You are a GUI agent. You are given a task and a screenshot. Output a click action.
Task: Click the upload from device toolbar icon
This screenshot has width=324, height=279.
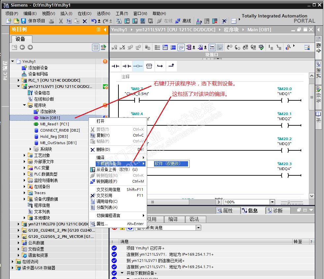click(135, 21)
